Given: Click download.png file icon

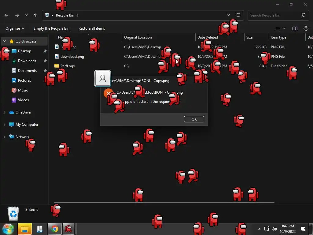Looking at the screenshot, I should tap(57, 56).
